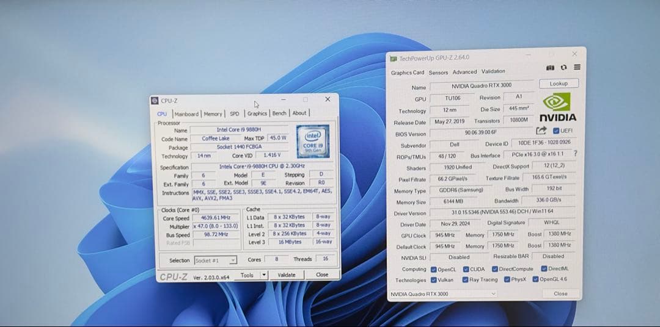This screenshot has width=660, height=327.
Task: Select the CPU tab in CPU-Z
Action: click(162, 114)
